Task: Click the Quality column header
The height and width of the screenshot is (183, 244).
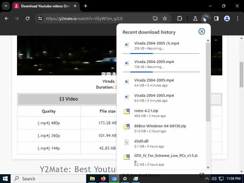Action: click(49, 111)
